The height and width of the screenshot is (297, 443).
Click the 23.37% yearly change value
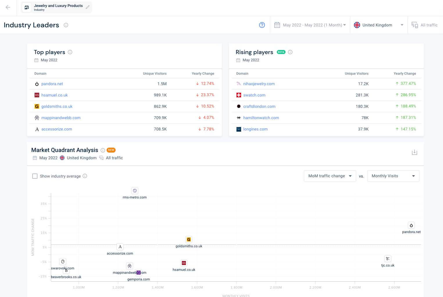(x=205, y=95)
